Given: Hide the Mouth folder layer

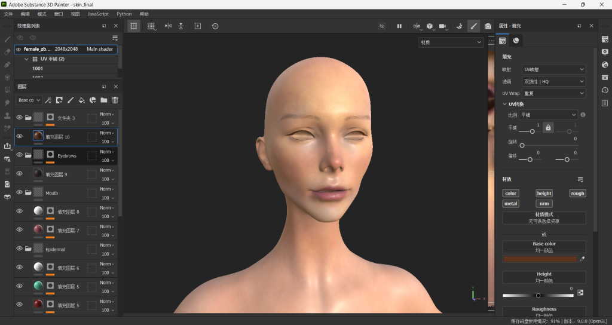Looking at the screenshot, I should point(19,192).
